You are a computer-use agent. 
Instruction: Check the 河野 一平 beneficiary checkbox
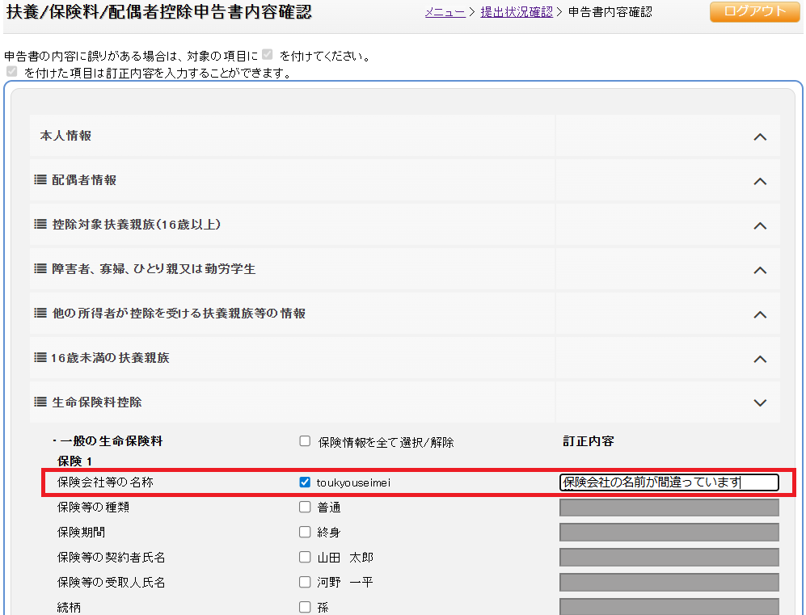305,583
